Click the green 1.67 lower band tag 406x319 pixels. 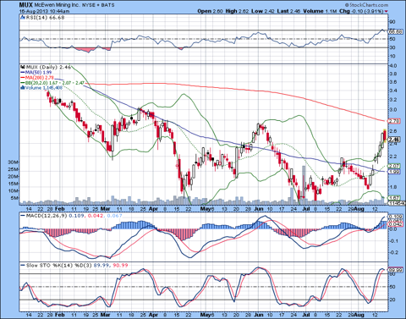click(394, 198)
